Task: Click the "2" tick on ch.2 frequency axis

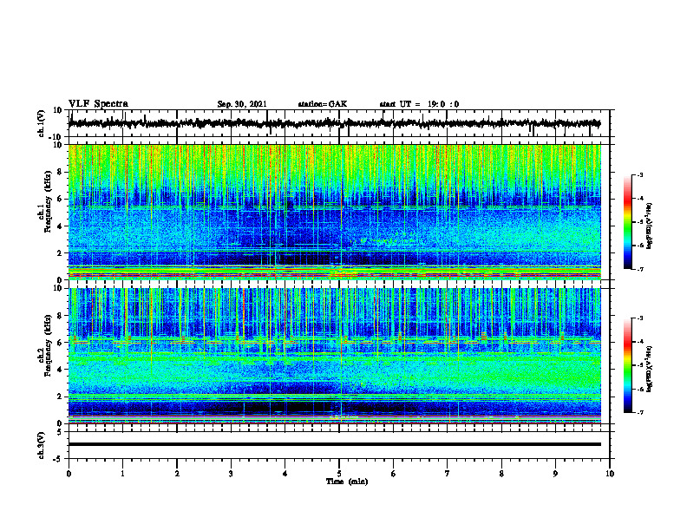Action: tap(60, 397)
